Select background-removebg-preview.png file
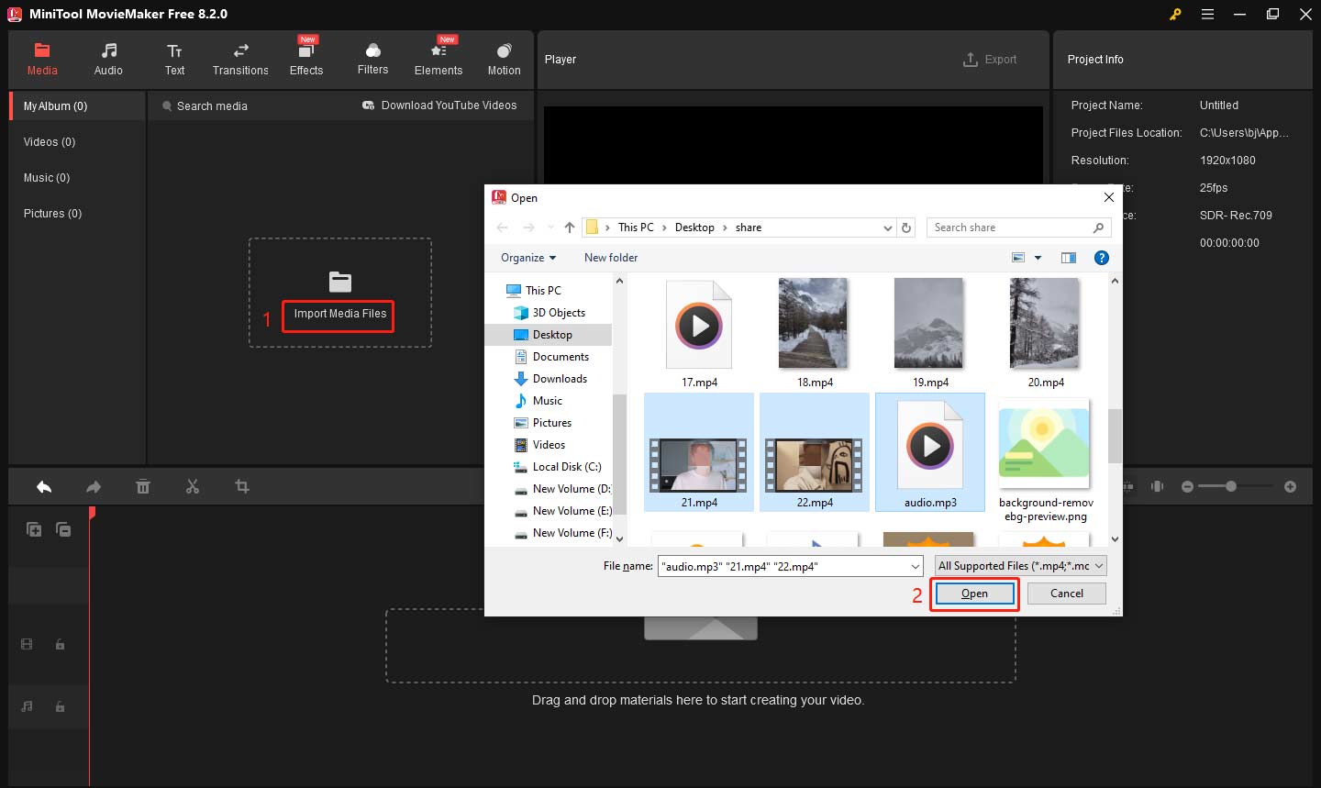The height and width of the screenshot is (788, 1321). click(1046, 459)
